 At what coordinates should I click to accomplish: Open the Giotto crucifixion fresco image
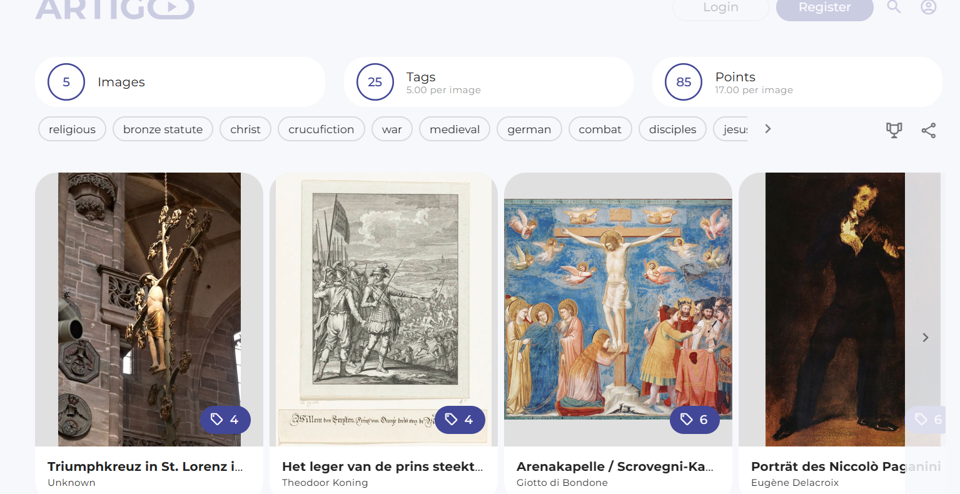(618, 310)
